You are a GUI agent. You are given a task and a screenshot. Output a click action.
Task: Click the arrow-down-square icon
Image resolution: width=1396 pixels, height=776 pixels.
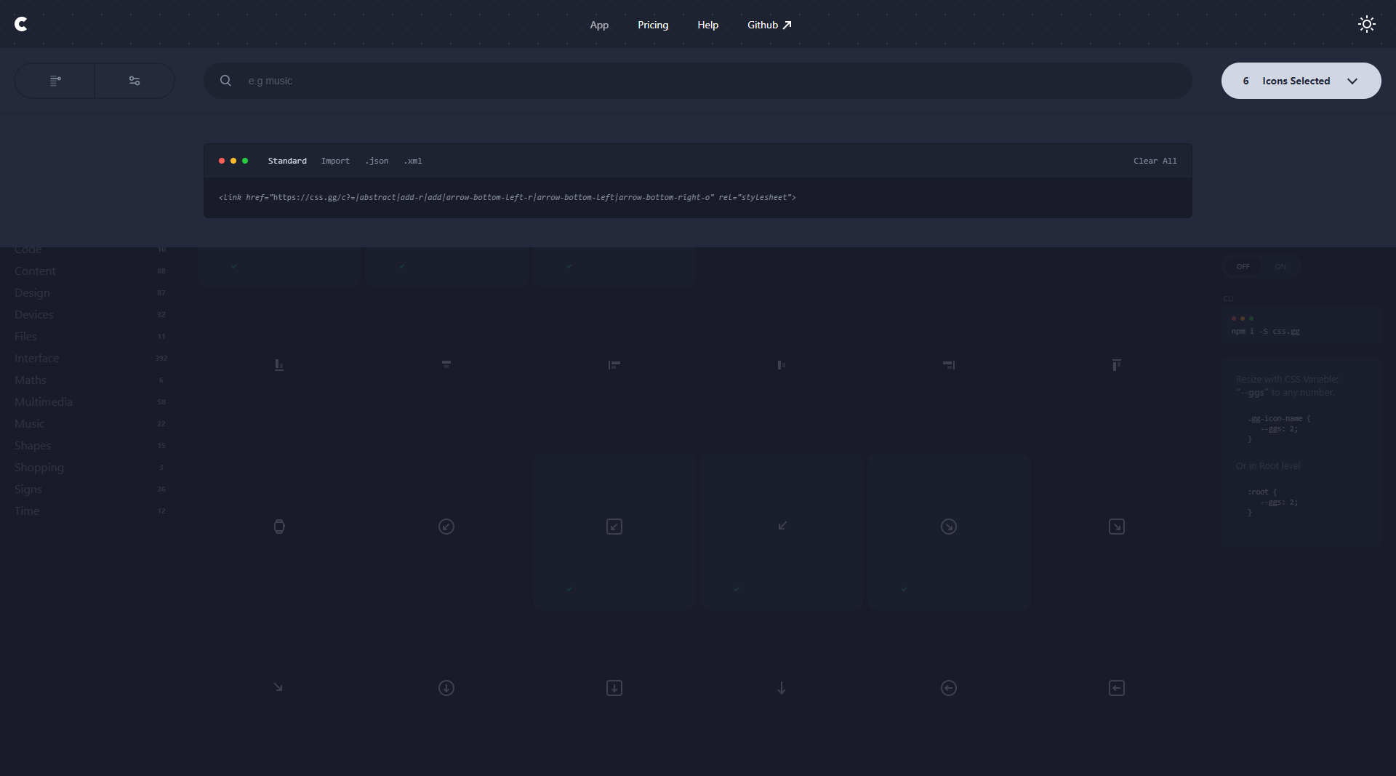coord(614,688)
